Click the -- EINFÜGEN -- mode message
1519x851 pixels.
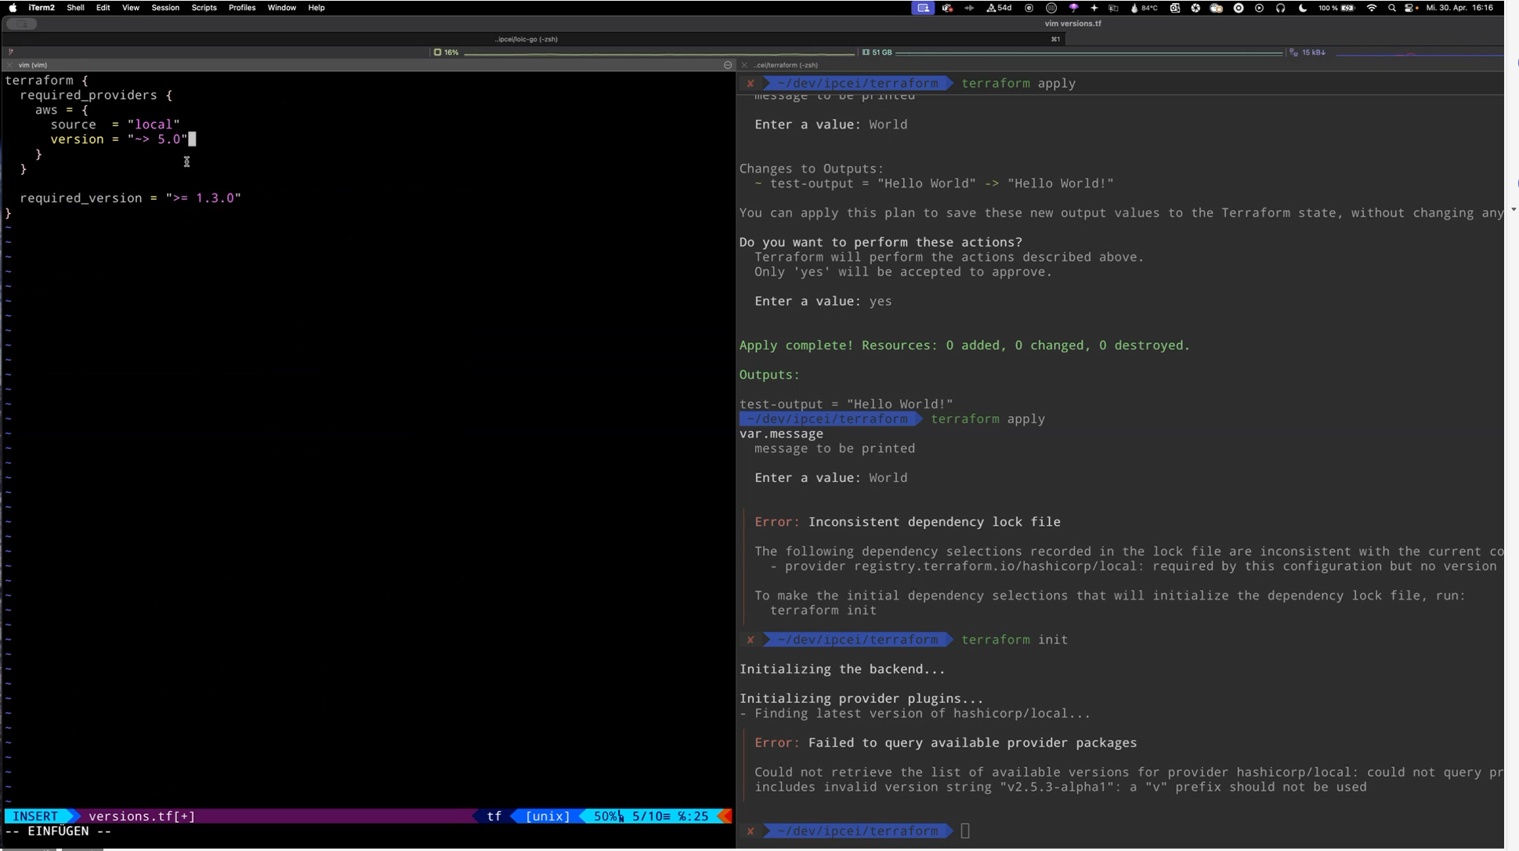coord(59,831)
